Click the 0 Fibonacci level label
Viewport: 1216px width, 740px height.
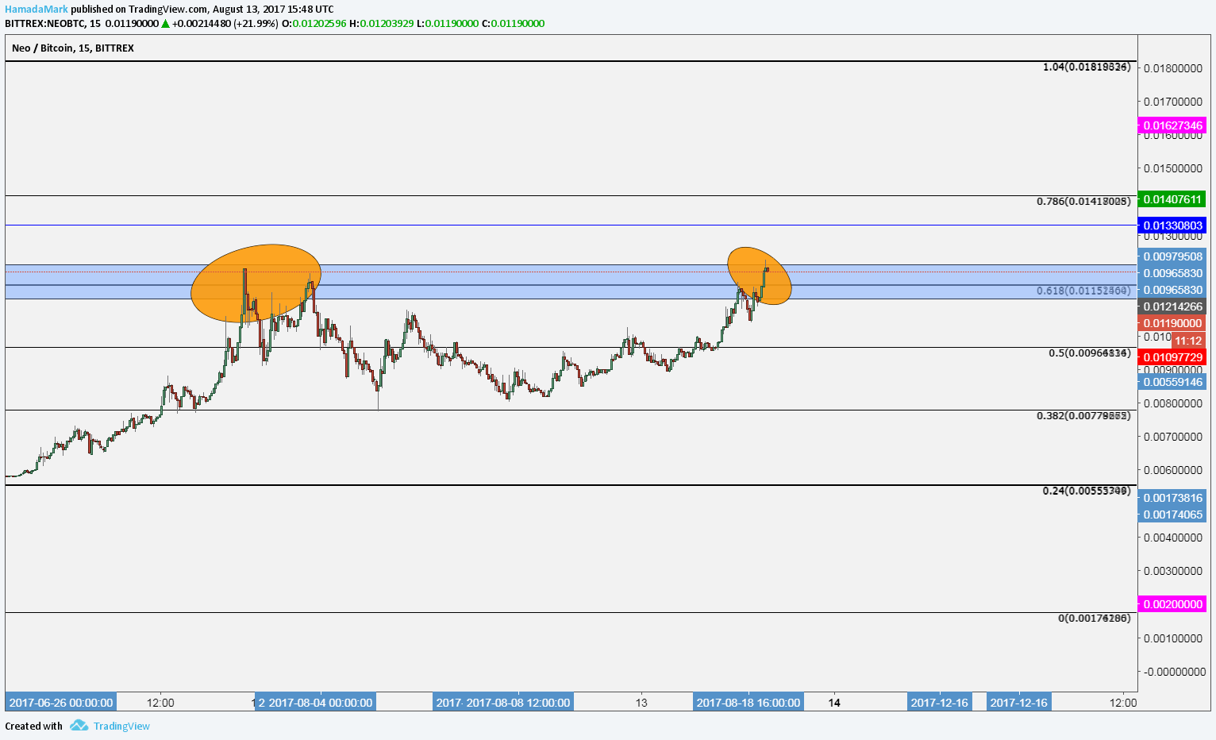coord(1095,618)
